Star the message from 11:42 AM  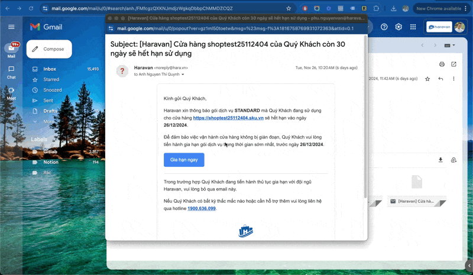pyautogui.click(x=427, y=79)
